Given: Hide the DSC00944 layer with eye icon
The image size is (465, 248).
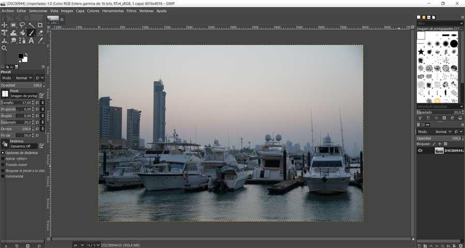Looking at the screenshot, I should (420, 151).
